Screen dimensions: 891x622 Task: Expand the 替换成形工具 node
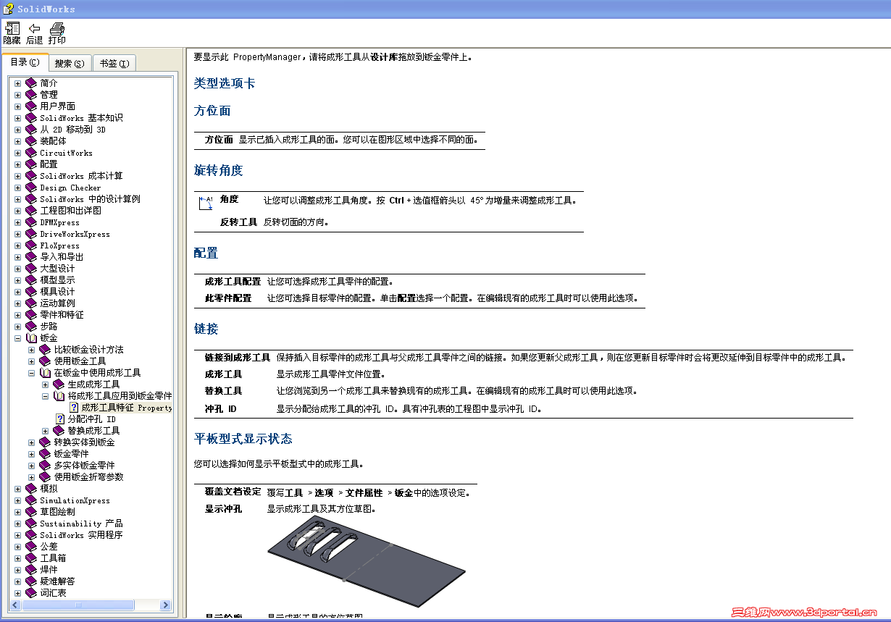[x=45, y=431]
